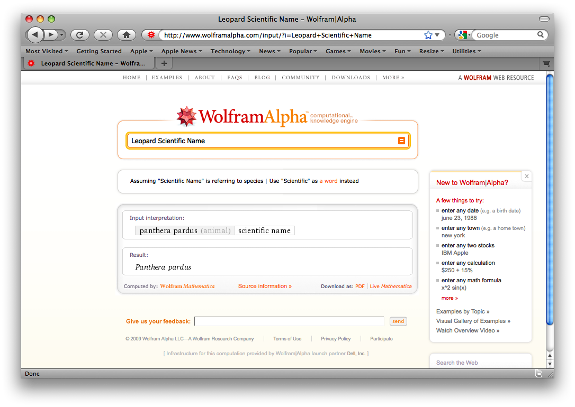Image resolution: width=575 pixels, height=407 pixels.
Task: Open Terms of Use link
Action: pyautogui.click(x=287, y=339)
